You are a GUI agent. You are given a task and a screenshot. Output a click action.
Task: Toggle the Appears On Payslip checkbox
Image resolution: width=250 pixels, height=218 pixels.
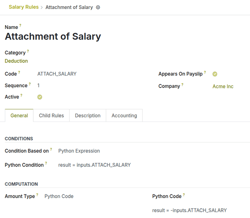[x=215, y=74]
